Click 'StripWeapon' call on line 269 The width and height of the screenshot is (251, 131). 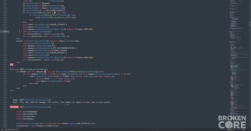click(54, 81)
